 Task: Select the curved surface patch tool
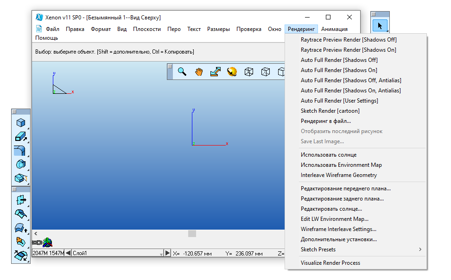point(21,214)
